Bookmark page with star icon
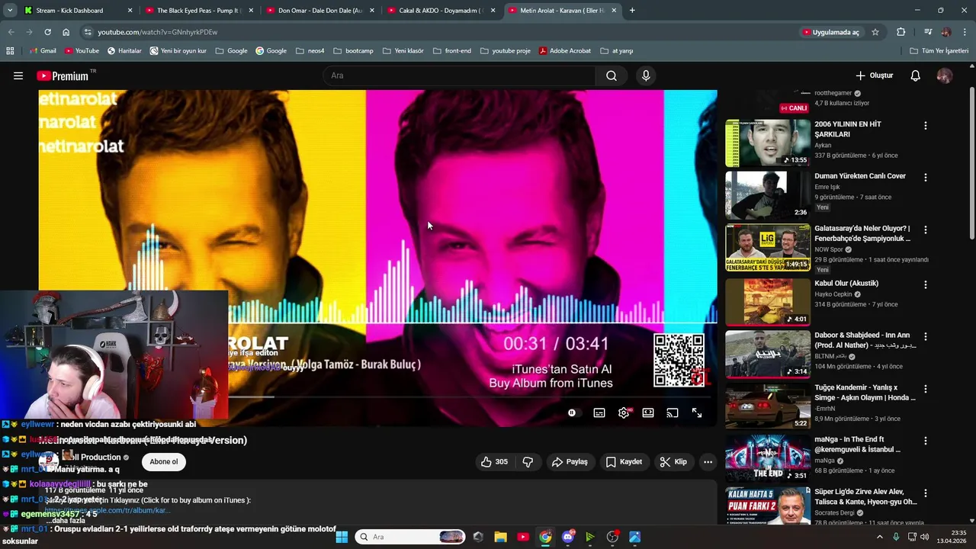Viewport: 976px width, 549px height. tap(875, 32)
